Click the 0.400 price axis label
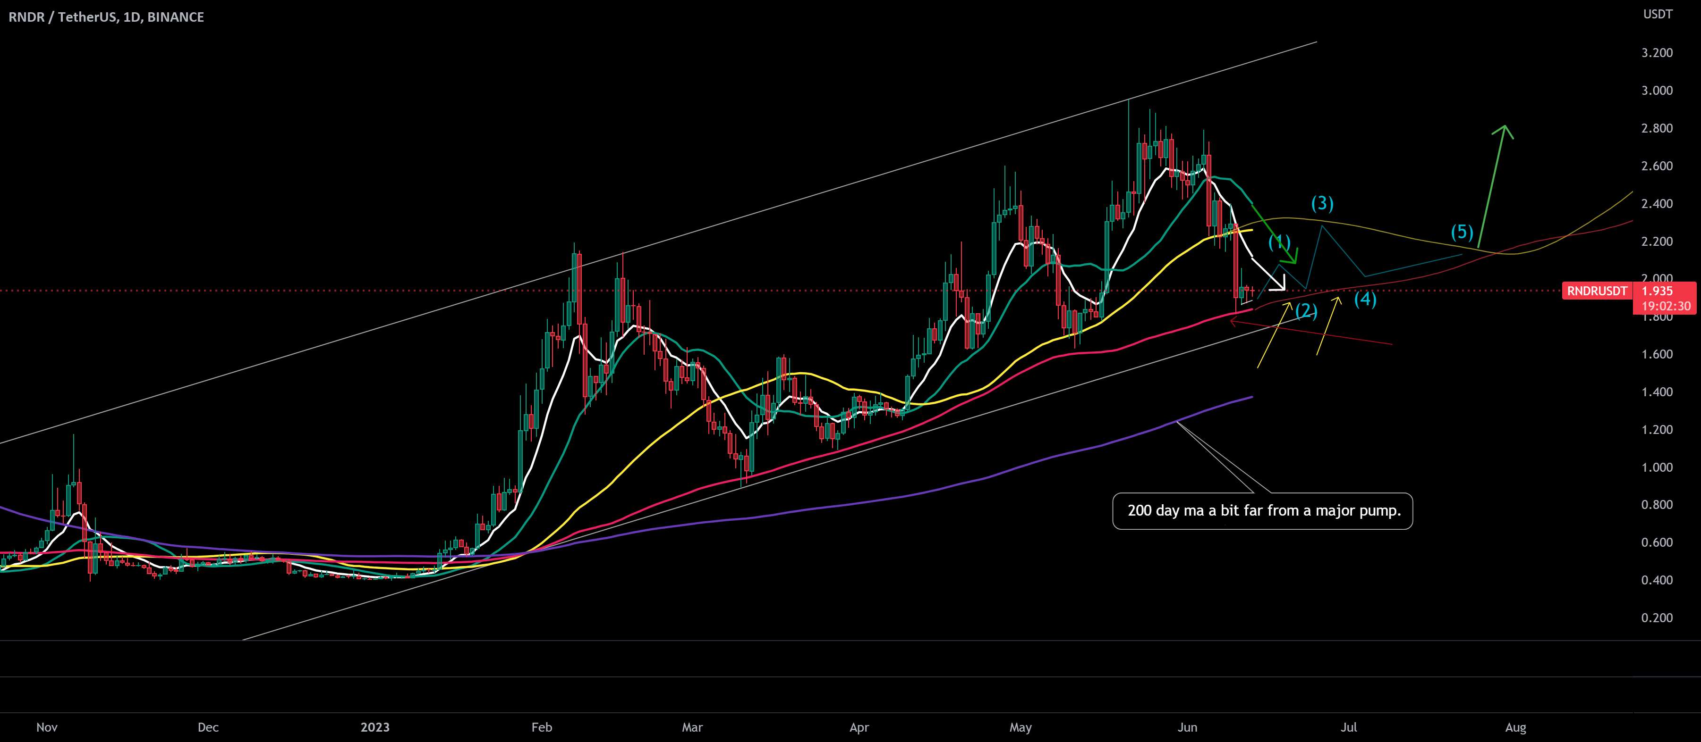The height and width of the screenshot is (742, 1701). click(1658, 580)
